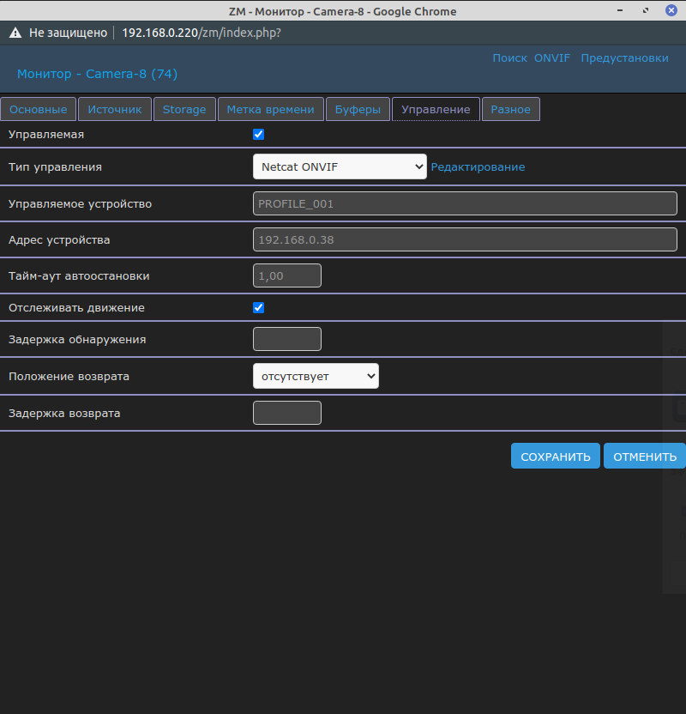Maximize the Chrome monitor window

click(x=646, y=10)
